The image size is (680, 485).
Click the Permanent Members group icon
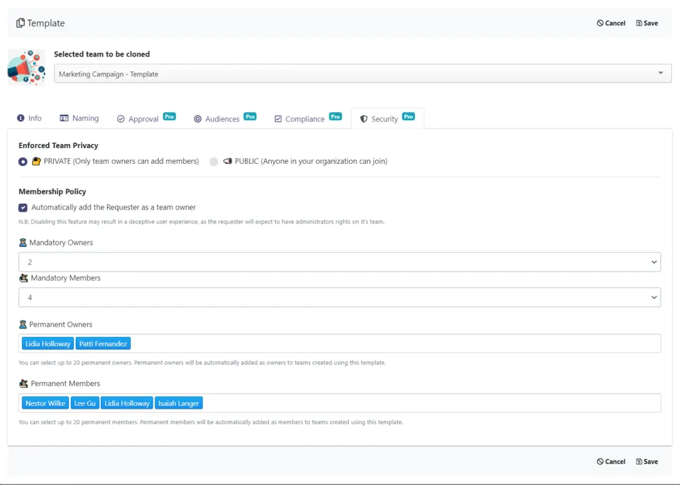click(23, 383)
